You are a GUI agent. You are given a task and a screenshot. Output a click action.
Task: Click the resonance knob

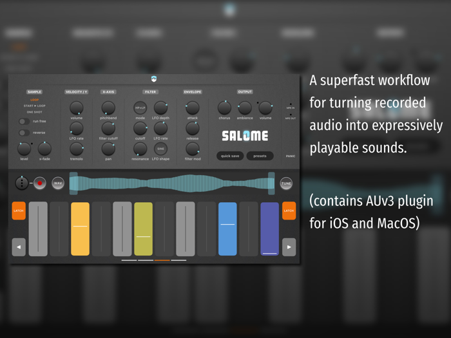pyautogui.click(x=140, y=149)
